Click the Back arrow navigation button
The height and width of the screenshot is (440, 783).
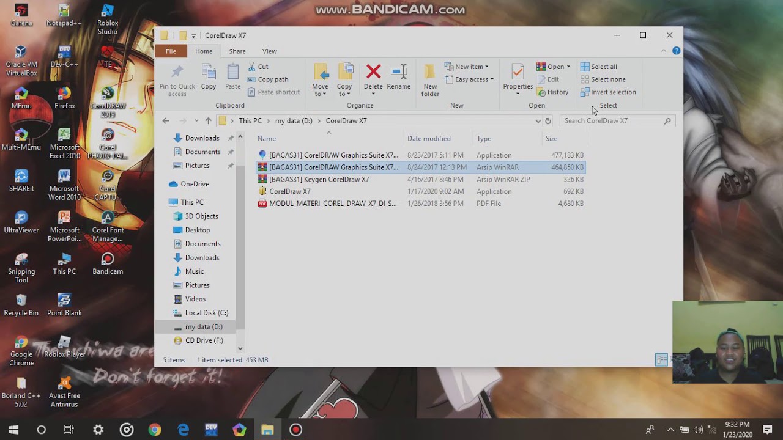tap(166, 121)
